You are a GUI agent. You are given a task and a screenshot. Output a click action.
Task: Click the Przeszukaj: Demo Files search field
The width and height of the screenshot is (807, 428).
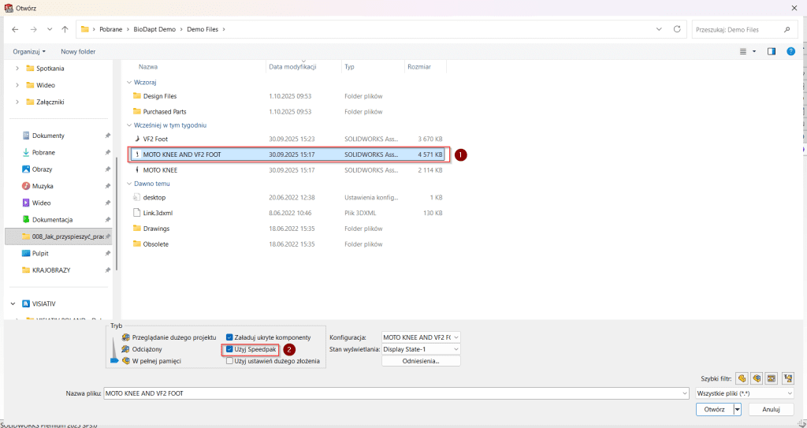tap(737, 29)
